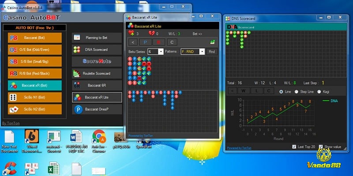Open SicBo N2 (Bot)
This screenshot has width=353, height=176.
(35, 109)
